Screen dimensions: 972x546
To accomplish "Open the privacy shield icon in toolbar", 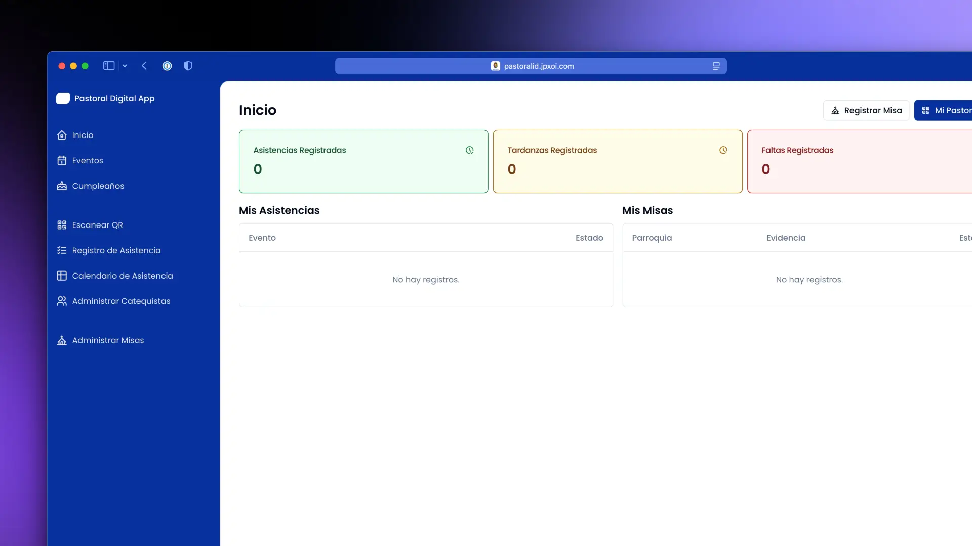I will [x=188, y=66].
